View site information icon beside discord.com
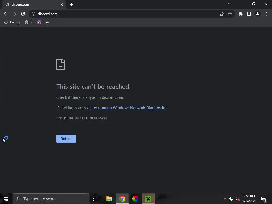 [33, 14]
